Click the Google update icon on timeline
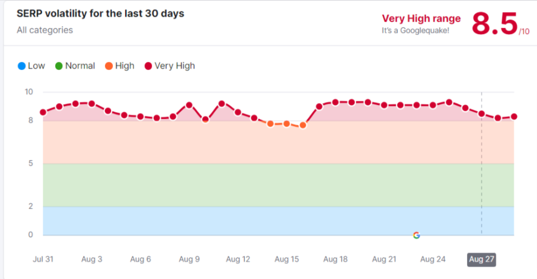537x279 pixels. pyautogui.click(x=416, y=235)
